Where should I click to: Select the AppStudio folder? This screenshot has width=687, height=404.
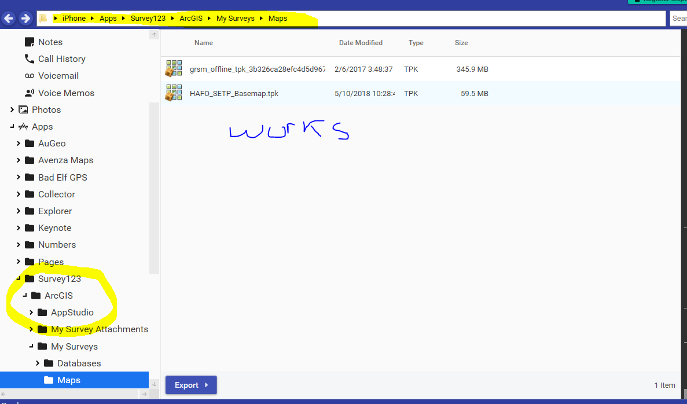(x=72, y=313)
